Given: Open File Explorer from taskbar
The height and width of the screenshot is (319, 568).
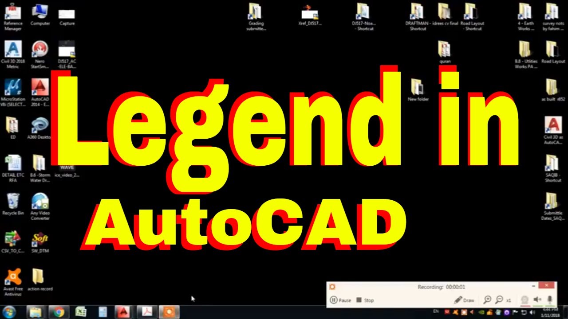Looking at the screenshot, I should [35, 312].
